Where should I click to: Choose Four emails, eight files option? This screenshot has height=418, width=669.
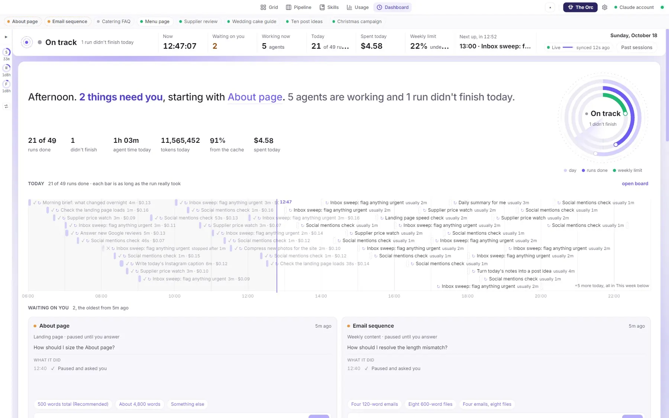point(487,404)
